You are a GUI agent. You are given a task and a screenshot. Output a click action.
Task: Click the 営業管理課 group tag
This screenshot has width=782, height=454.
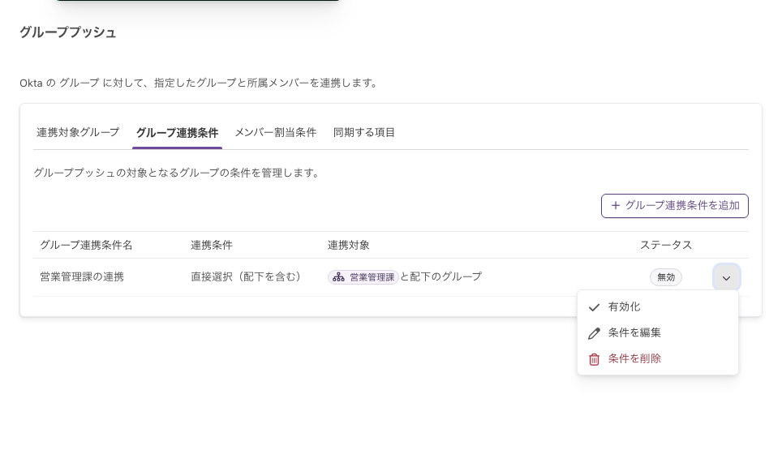coord(363,277)
